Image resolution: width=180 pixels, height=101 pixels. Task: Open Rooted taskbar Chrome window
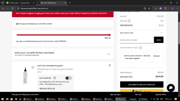click(x=98, y=99)
